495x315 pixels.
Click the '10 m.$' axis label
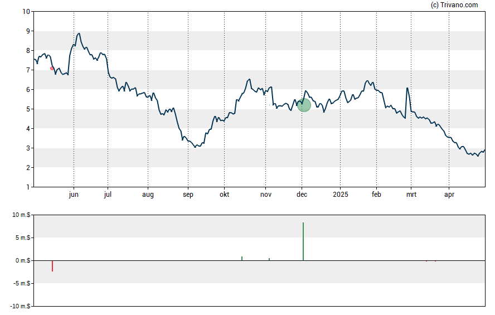[x=21, y=215]
